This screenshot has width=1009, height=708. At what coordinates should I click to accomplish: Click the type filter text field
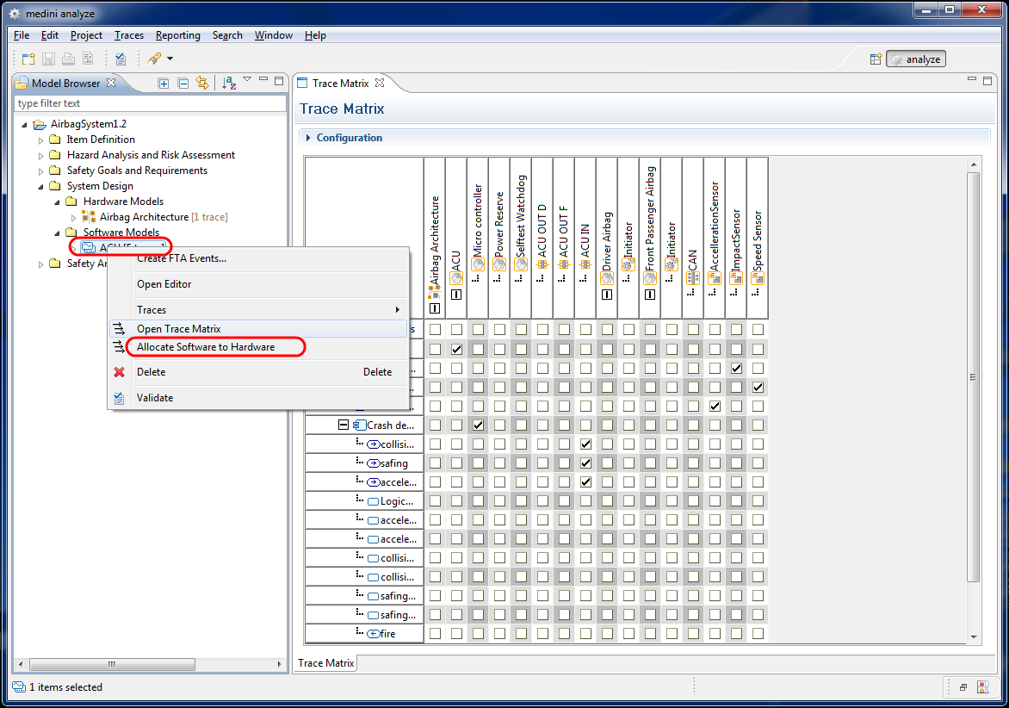150,103
